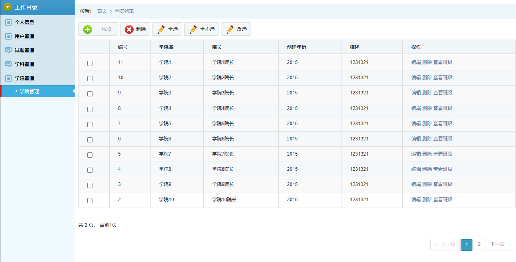516x262 pixels.
Task: Click the pencil icon on 反选 button
Action: (x=230, y=29)
